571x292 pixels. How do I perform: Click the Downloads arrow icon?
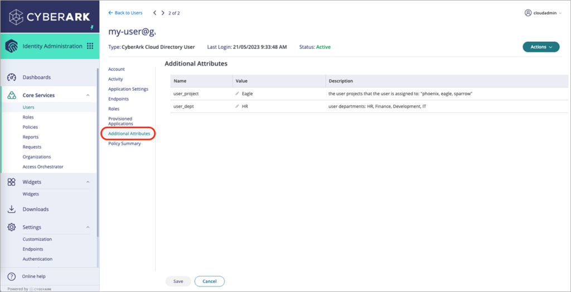click(x=12, y=210)
